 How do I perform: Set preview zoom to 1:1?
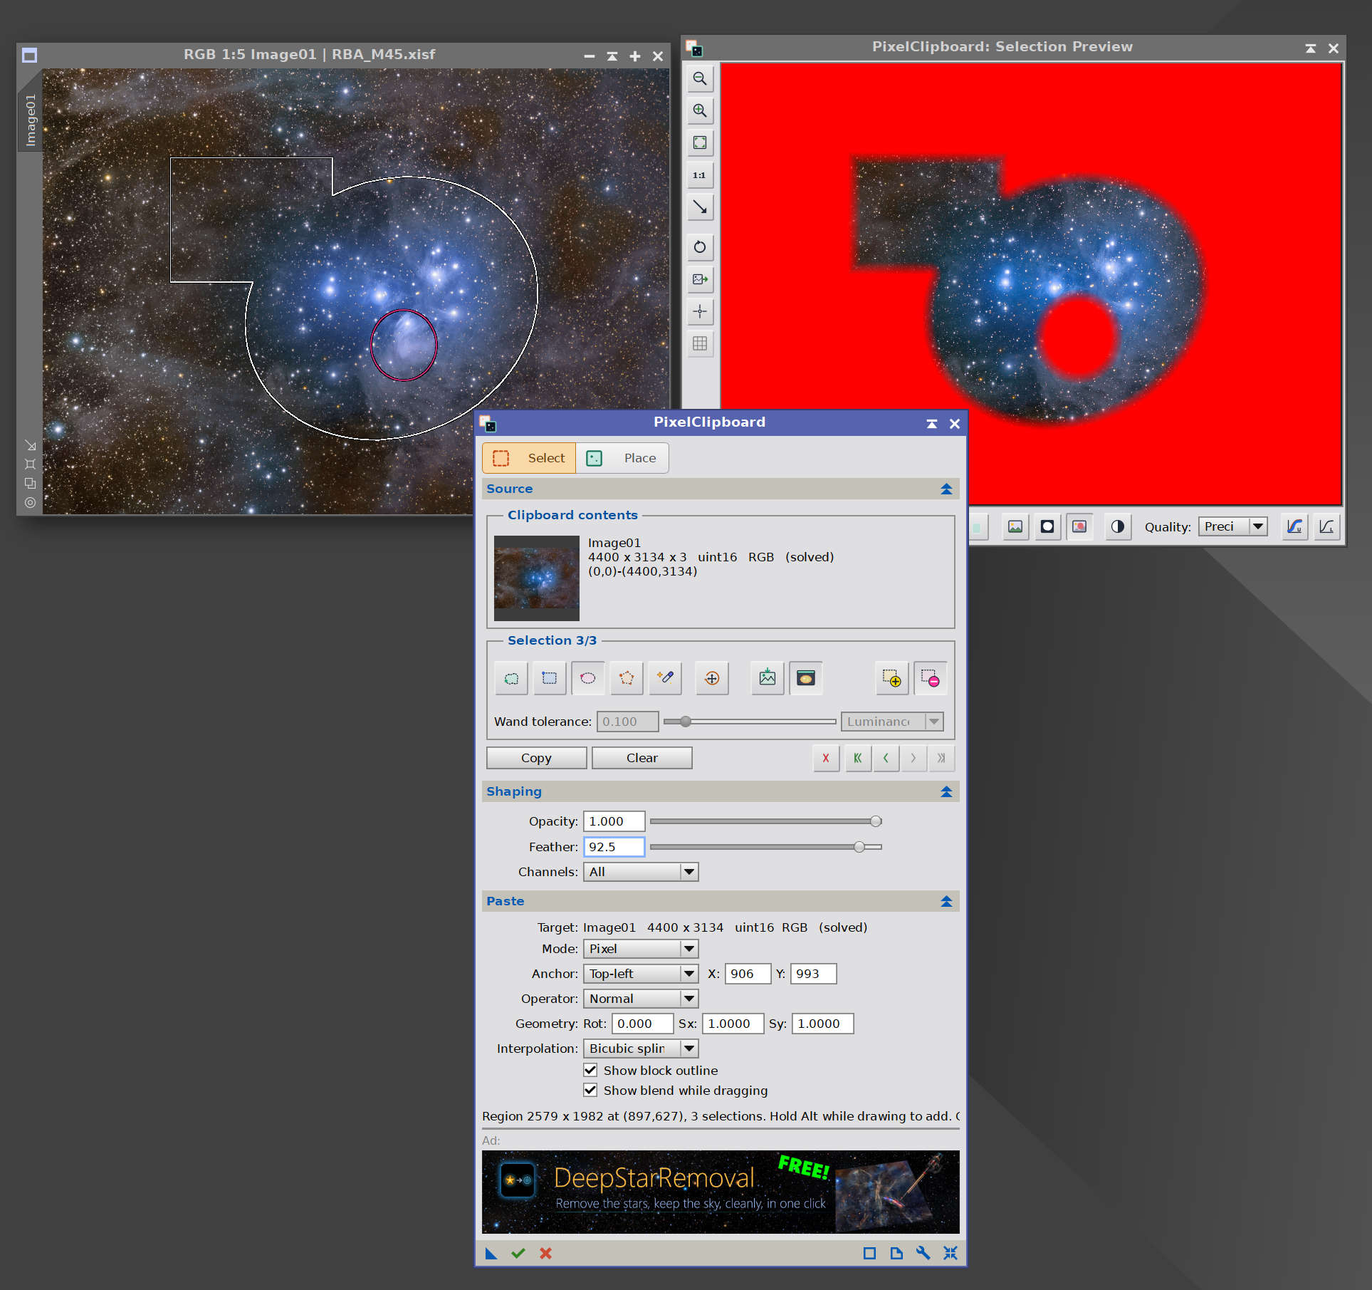[x=700, y=175]
